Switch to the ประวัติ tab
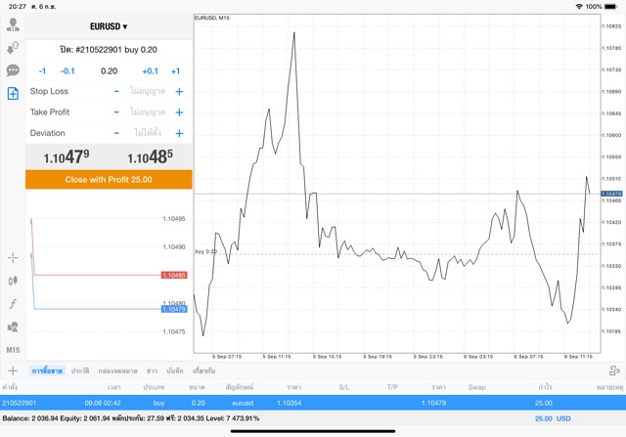Screen dimensions: 626x437 80,371
